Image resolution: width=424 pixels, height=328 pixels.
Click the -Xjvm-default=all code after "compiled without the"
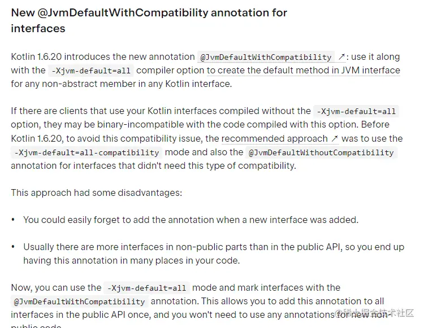(x=356, y=111)
